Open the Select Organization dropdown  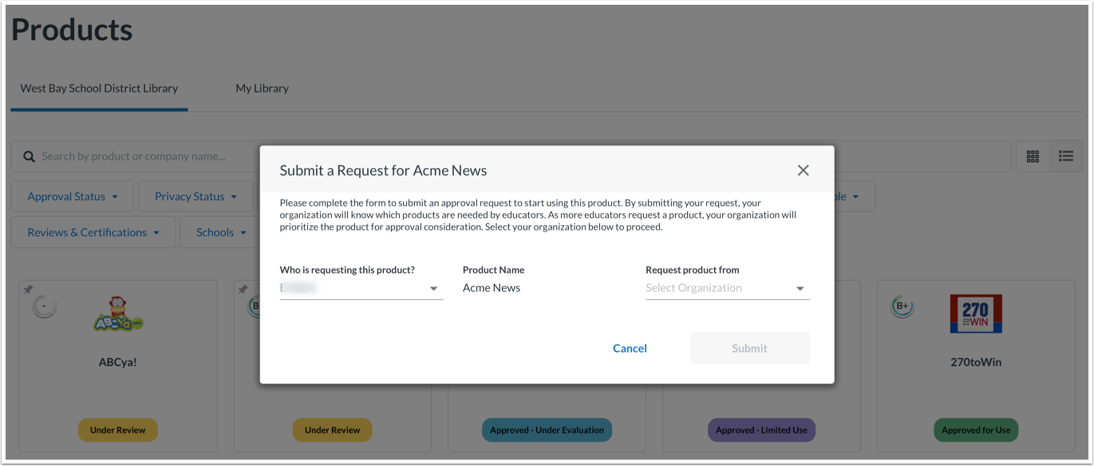[727, 288]
